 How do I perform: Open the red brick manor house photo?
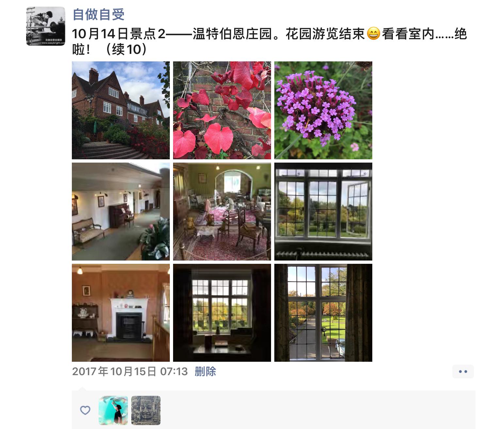pos(121,110)
